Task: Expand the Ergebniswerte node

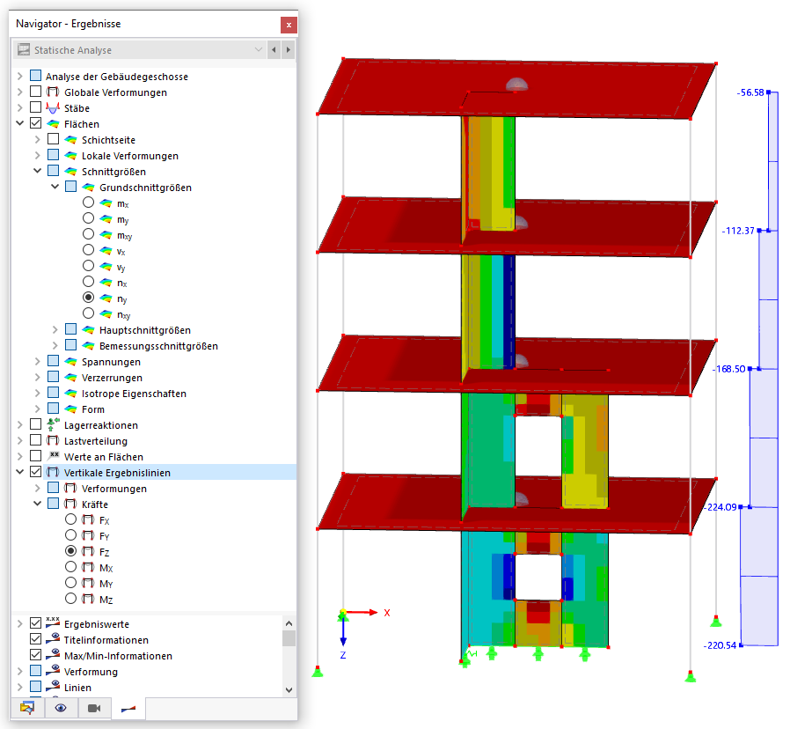Action: 19,623
